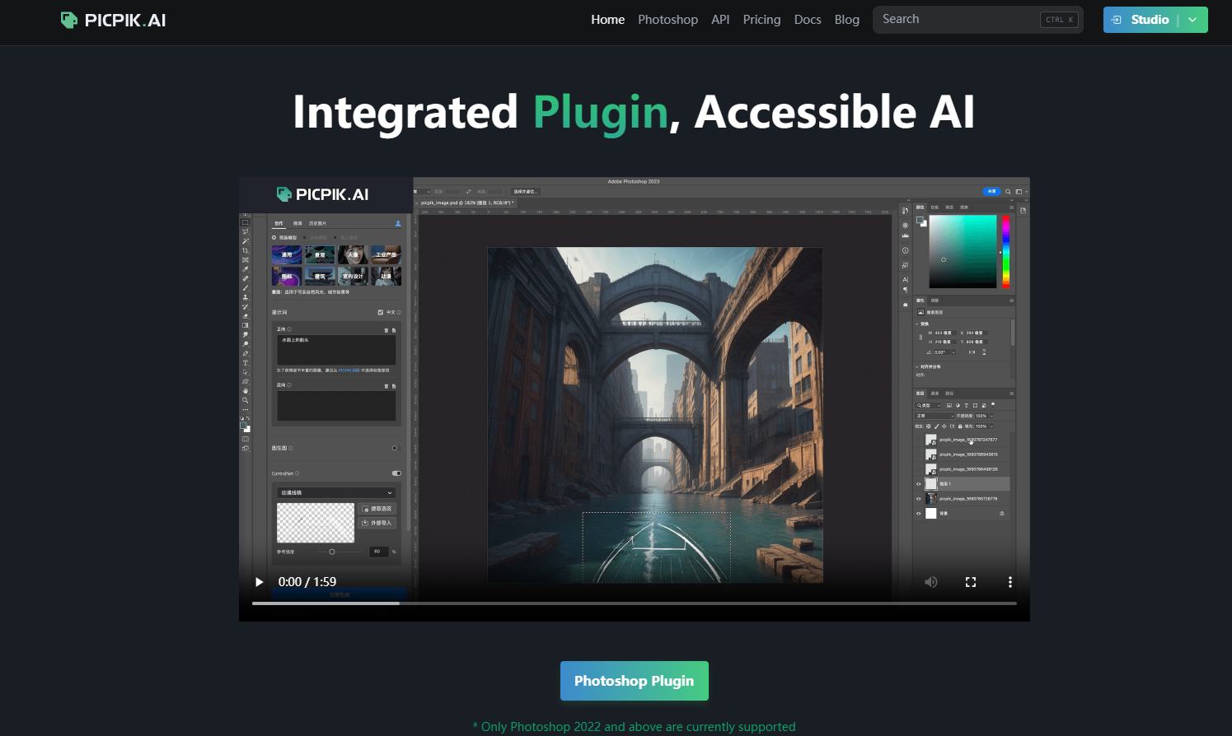Click the Photoshop Plugin button
Viewport: 1232px width, 736px height.
click(x=635, y=681)
